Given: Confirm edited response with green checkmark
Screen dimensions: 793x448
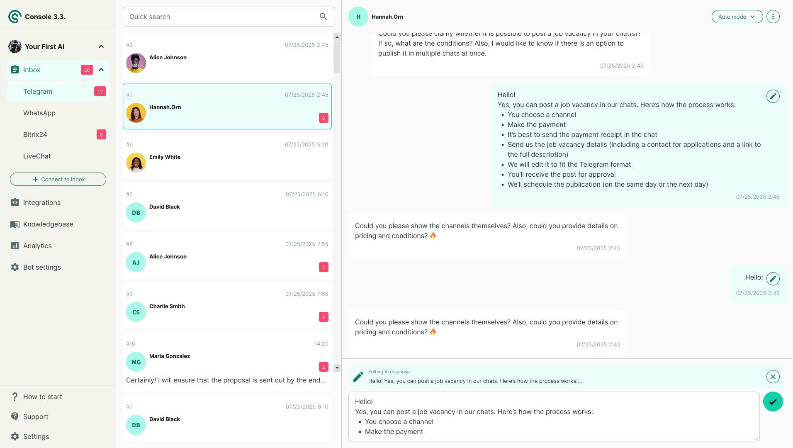Looking at the screenshot, I should (773, 402).
